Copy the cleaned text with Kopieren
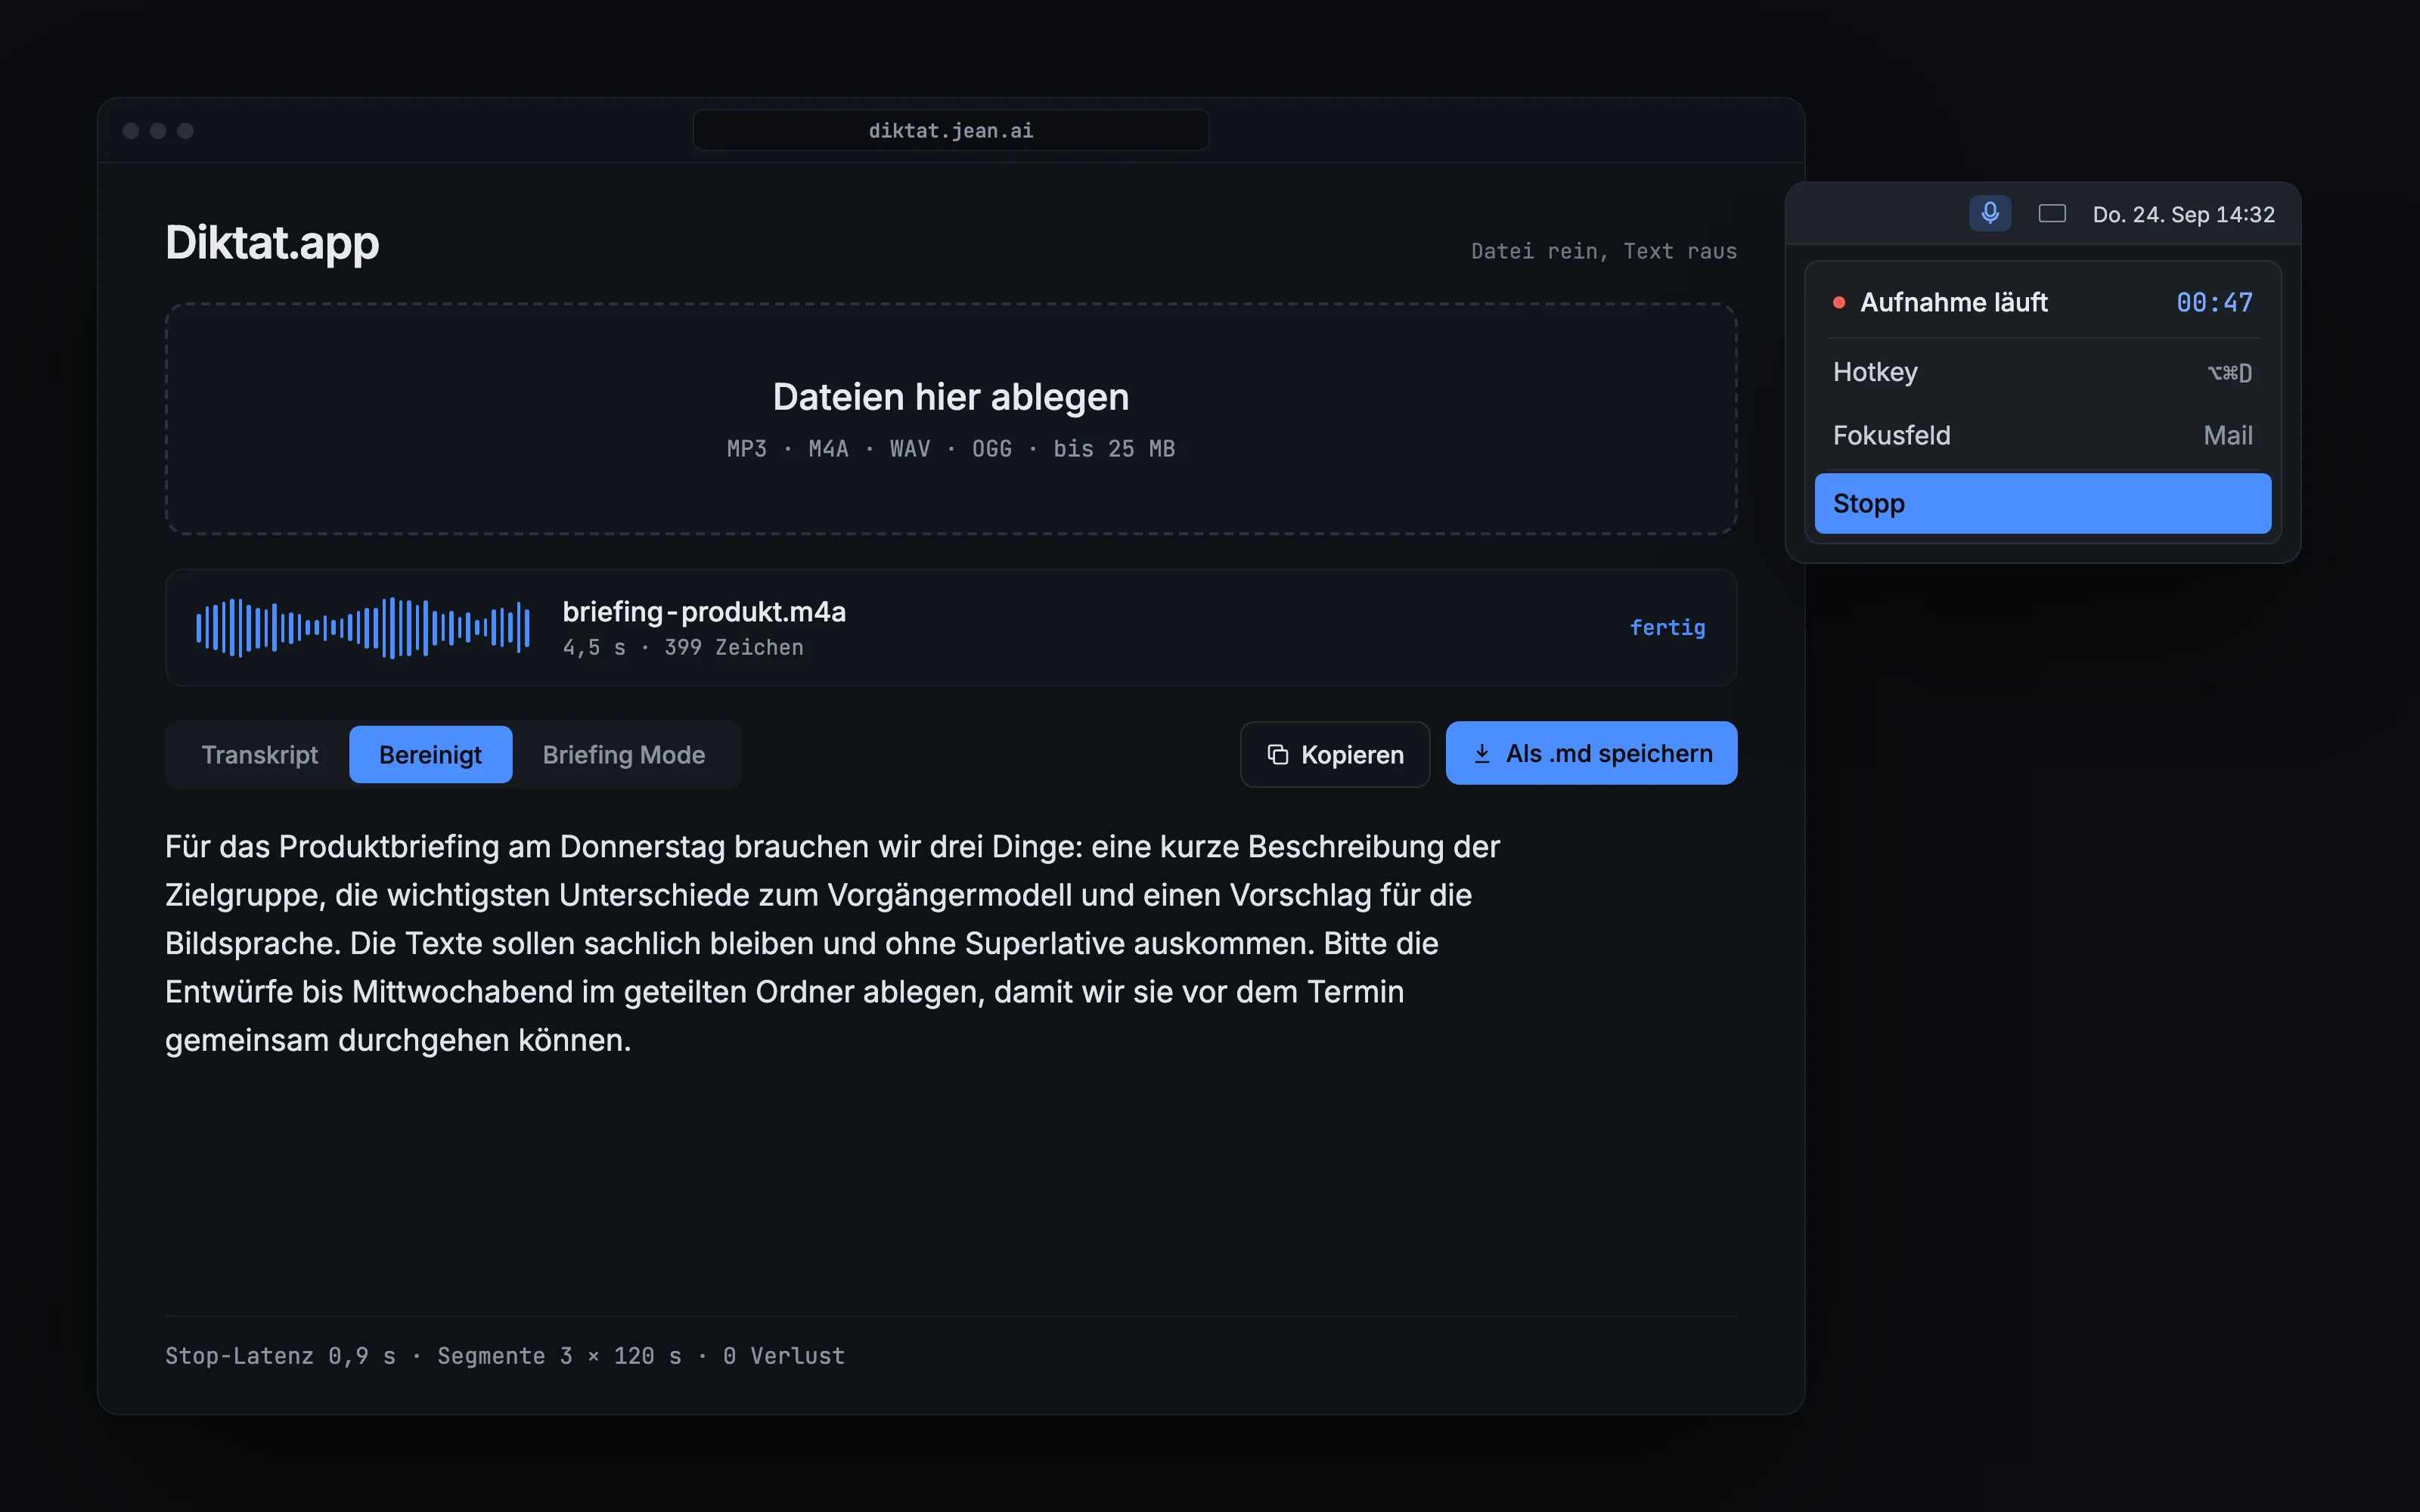The image size is (2420, 1512). click(1335, 754)
